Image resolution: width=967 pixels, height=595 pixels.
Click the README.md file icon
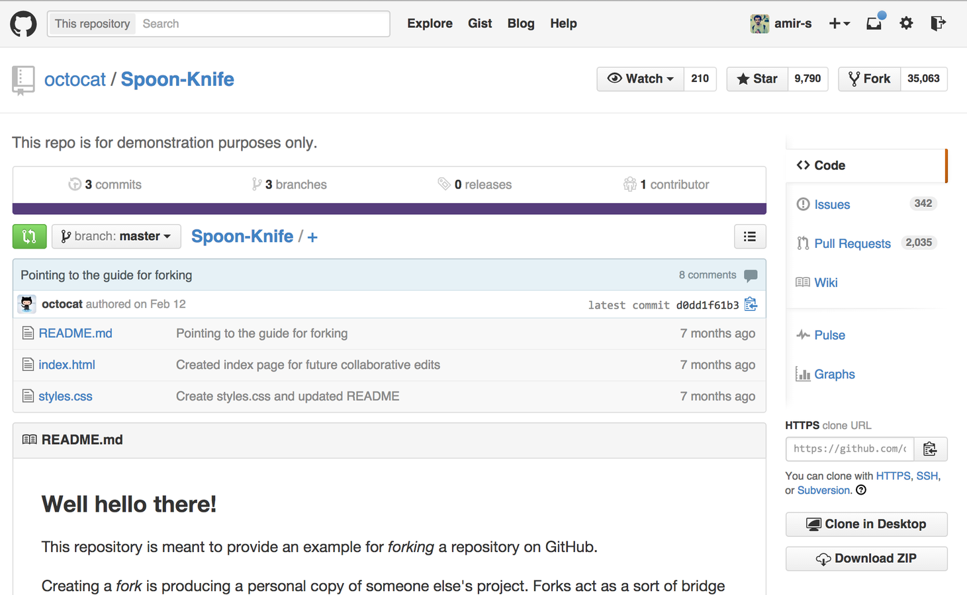coord(28,333)
